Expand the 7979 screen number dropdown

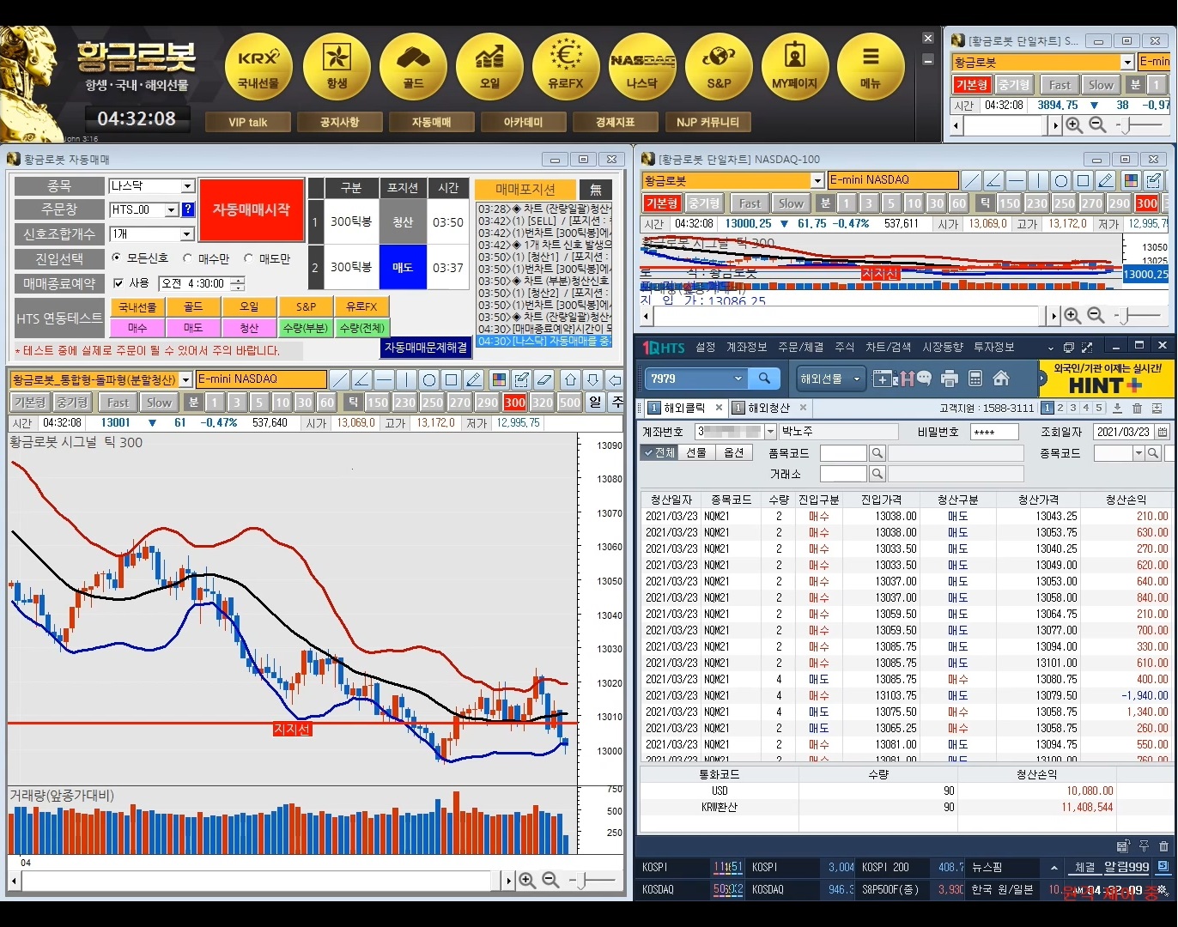point(738,379)
